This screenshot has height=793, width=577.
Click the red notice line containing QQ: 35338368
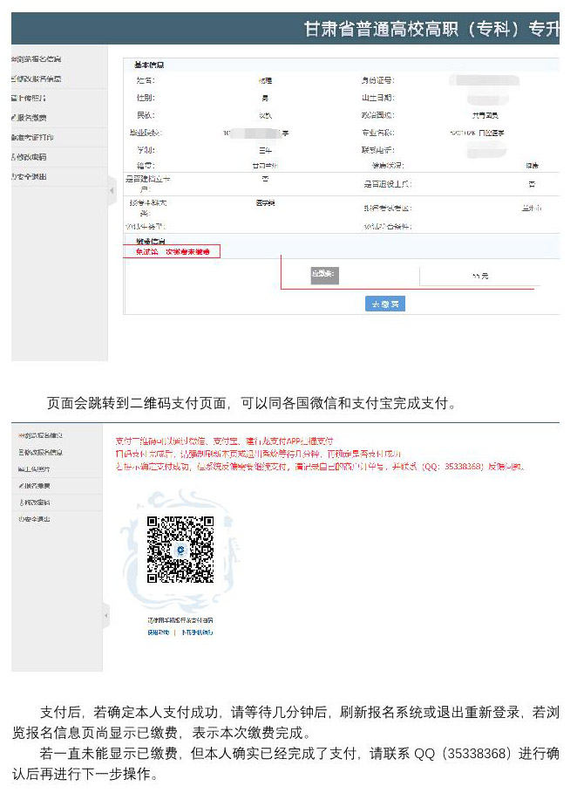point(319,467)
